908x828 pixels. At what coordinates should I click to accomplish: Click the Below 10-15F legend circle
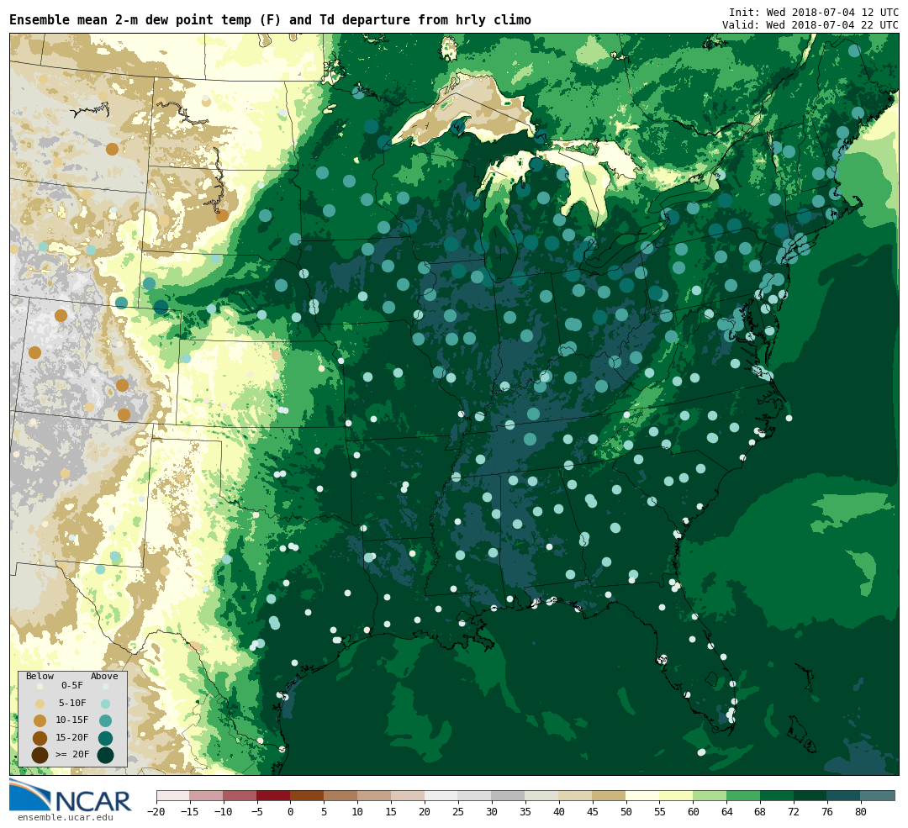coord(40,721)
